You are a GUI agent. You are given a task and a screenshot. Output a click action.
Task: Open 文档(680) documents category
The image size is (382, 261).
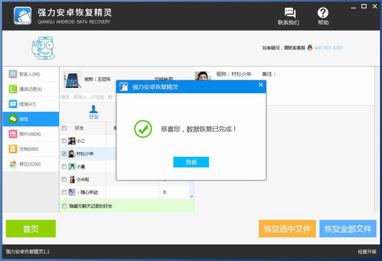coord(31,149)
